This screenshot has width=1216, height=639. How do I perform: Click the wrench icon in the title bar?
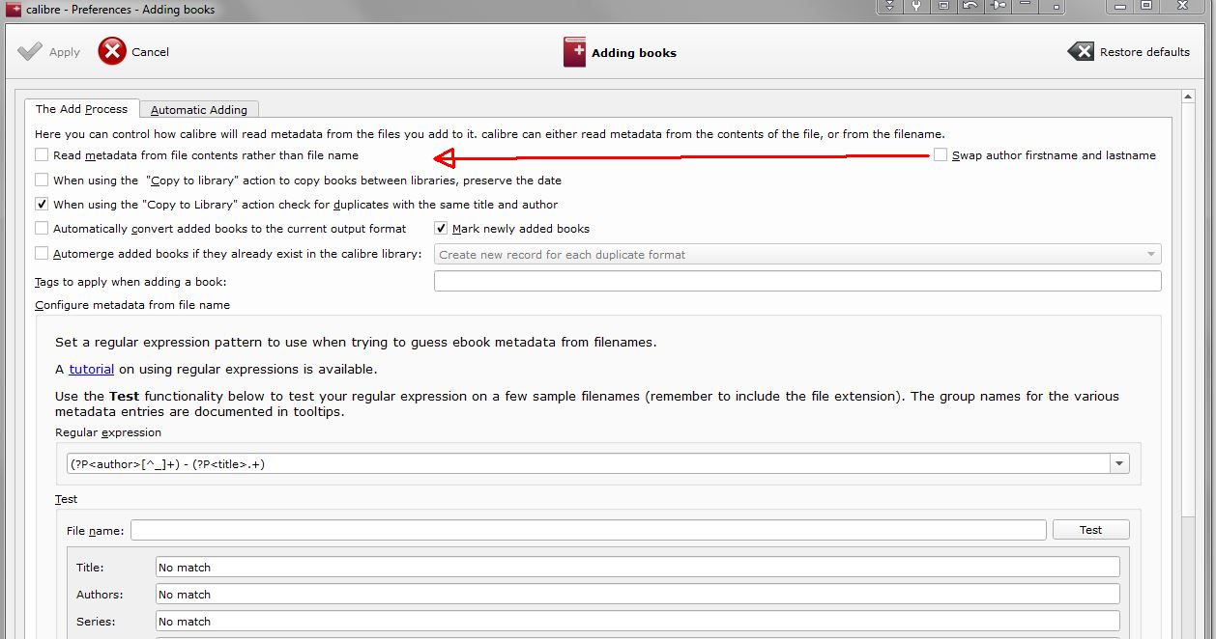[x=916, y=6]
